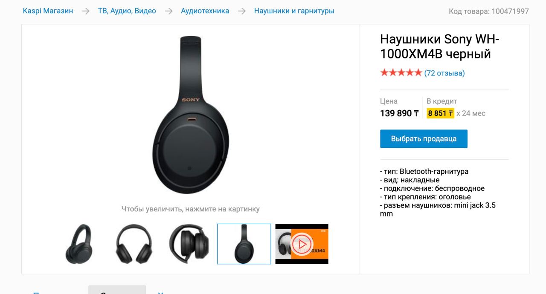Image resolution: width=546 pixels, height=294 pixels.
Task: Select the folded headphones thumbnail
Action: pyautogui.click(x=189, y=244)
